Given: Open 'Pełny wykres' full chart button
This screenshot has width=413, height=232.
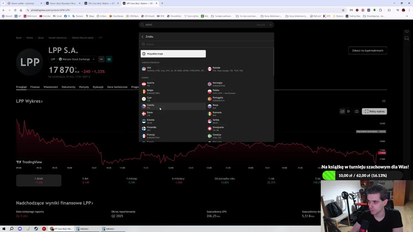Looking at the screenshot, I should [x=374, y=111].
